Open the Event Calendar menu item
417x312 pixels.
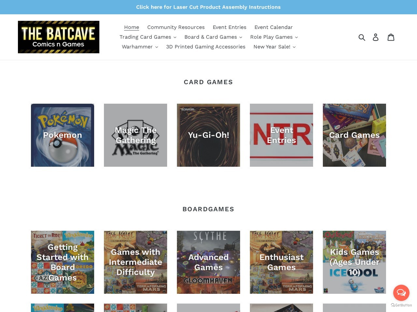pyautogui.click(x=273, y=27)
